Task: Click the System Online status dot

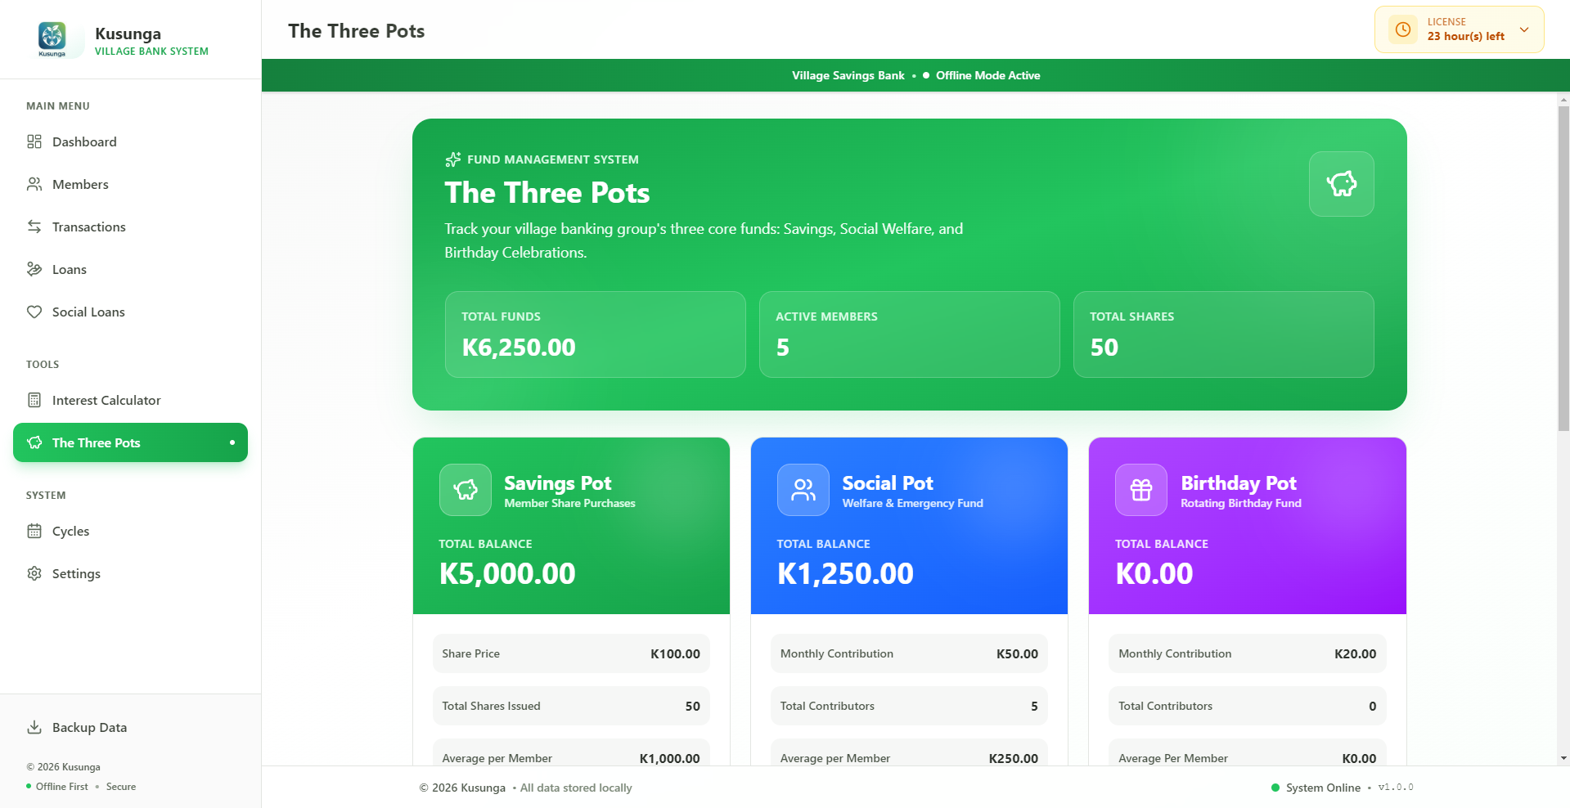Action: [1274, 788]
